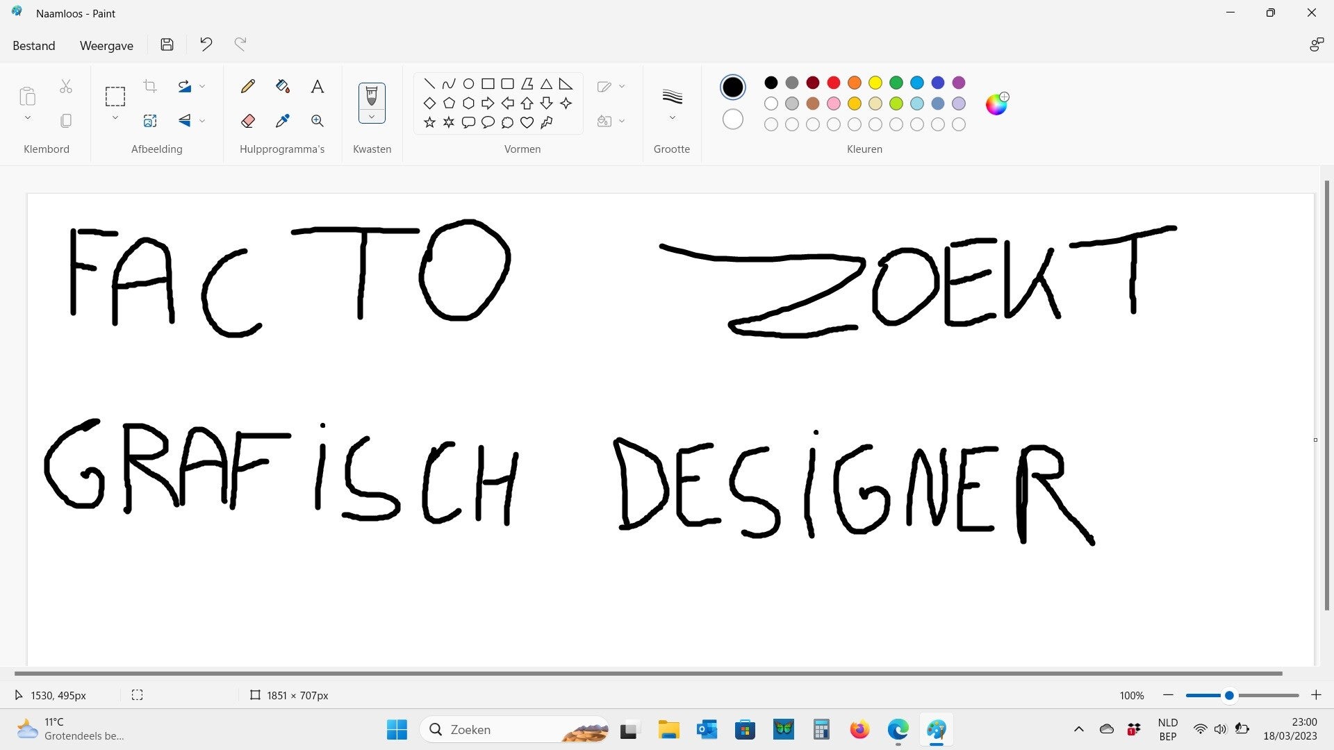Open the Weergave menu
This screenshot has width=1334, height=750.
tap(106, 46)
